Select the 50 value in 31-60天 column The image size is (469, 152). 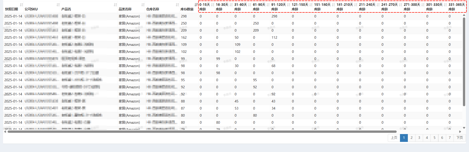click(x=237, y=37)
